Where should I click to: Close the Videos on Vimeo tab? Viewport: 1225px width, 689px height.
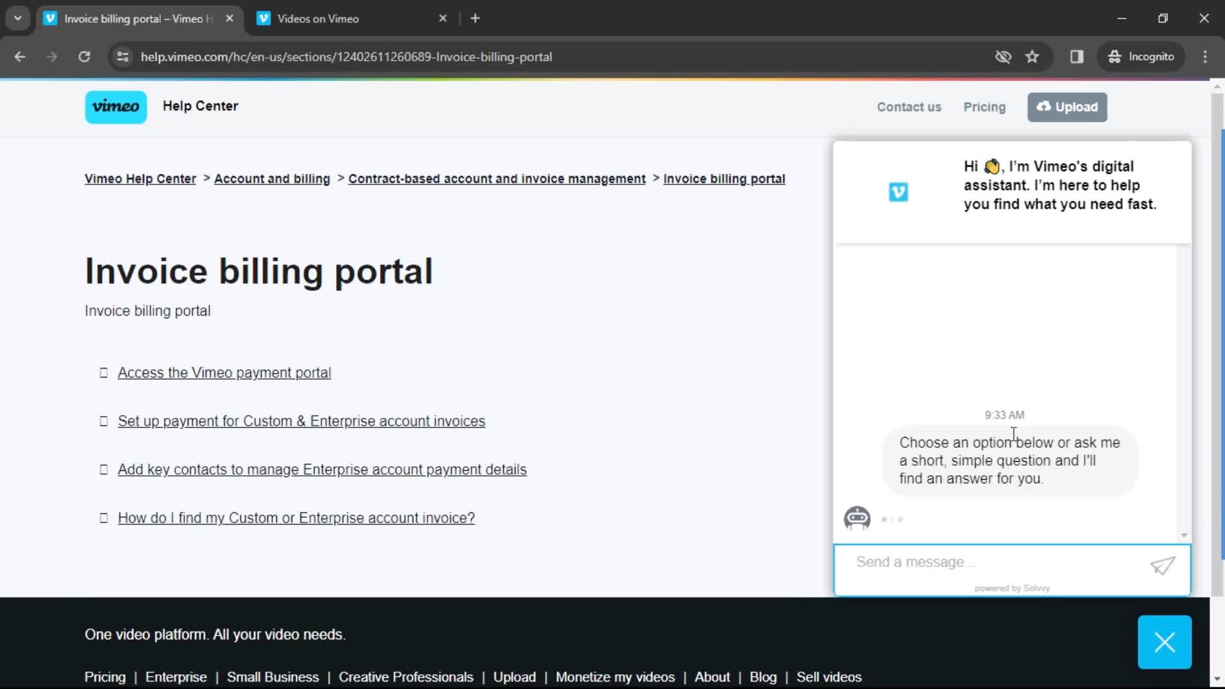pyautogui.click(x=443, y=19)
